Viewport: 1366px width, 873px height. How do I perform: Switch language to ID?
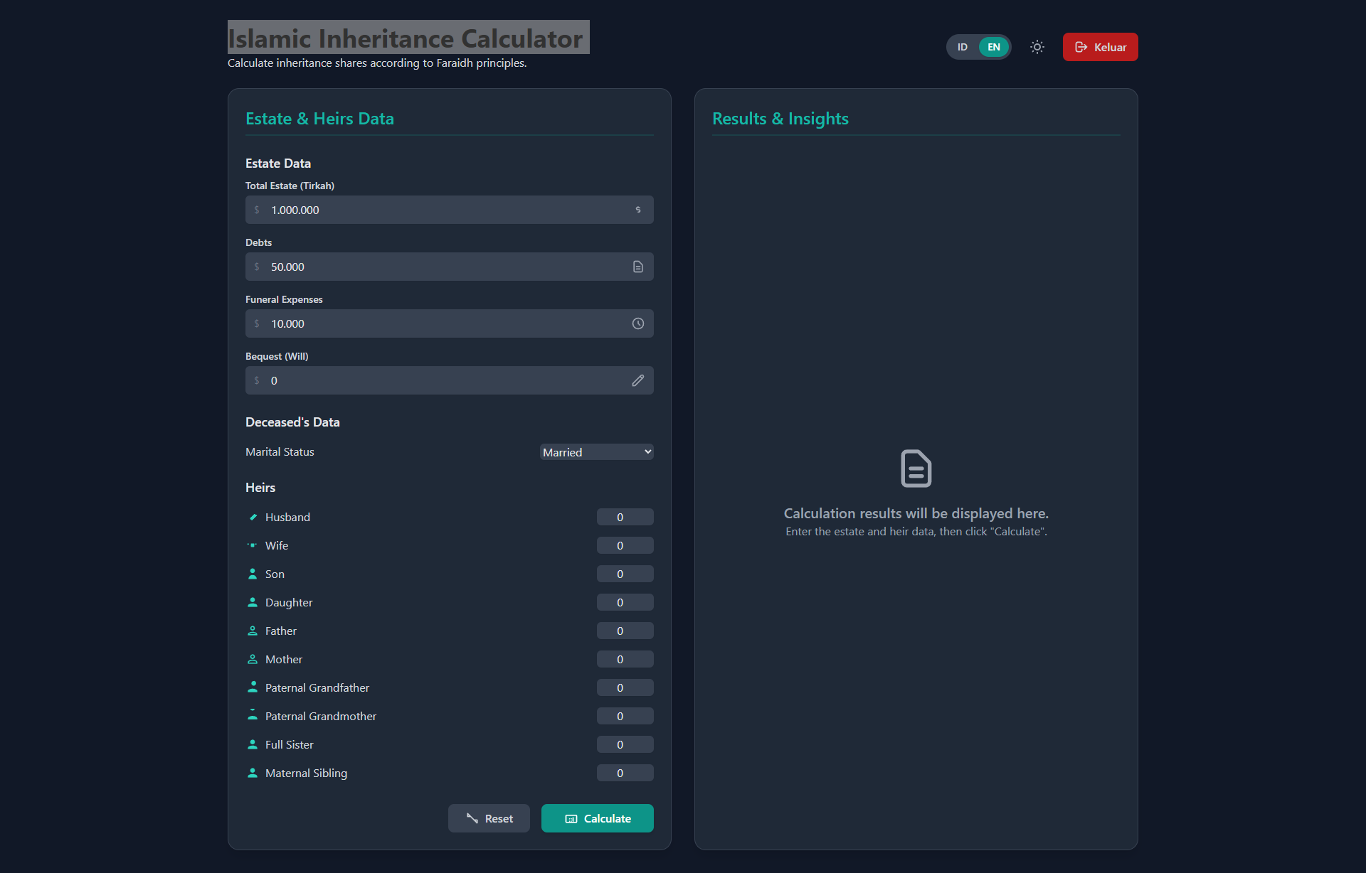962,47
